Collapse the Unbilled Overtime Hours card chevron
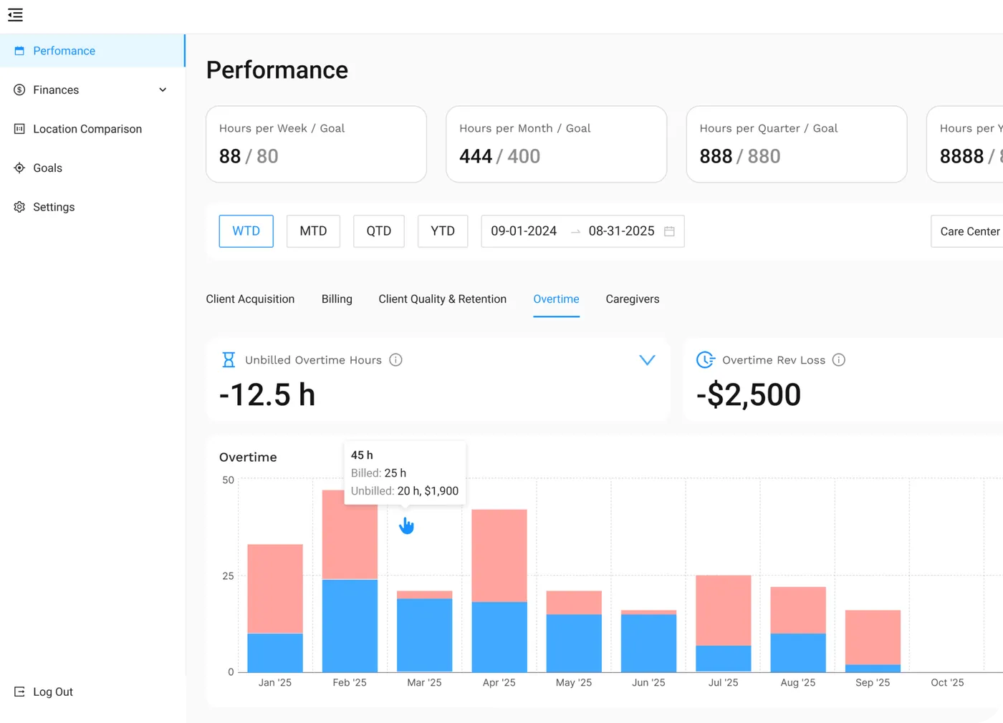Image resolution: width=1003 pixels, height=723 pixels. (647, 360)
